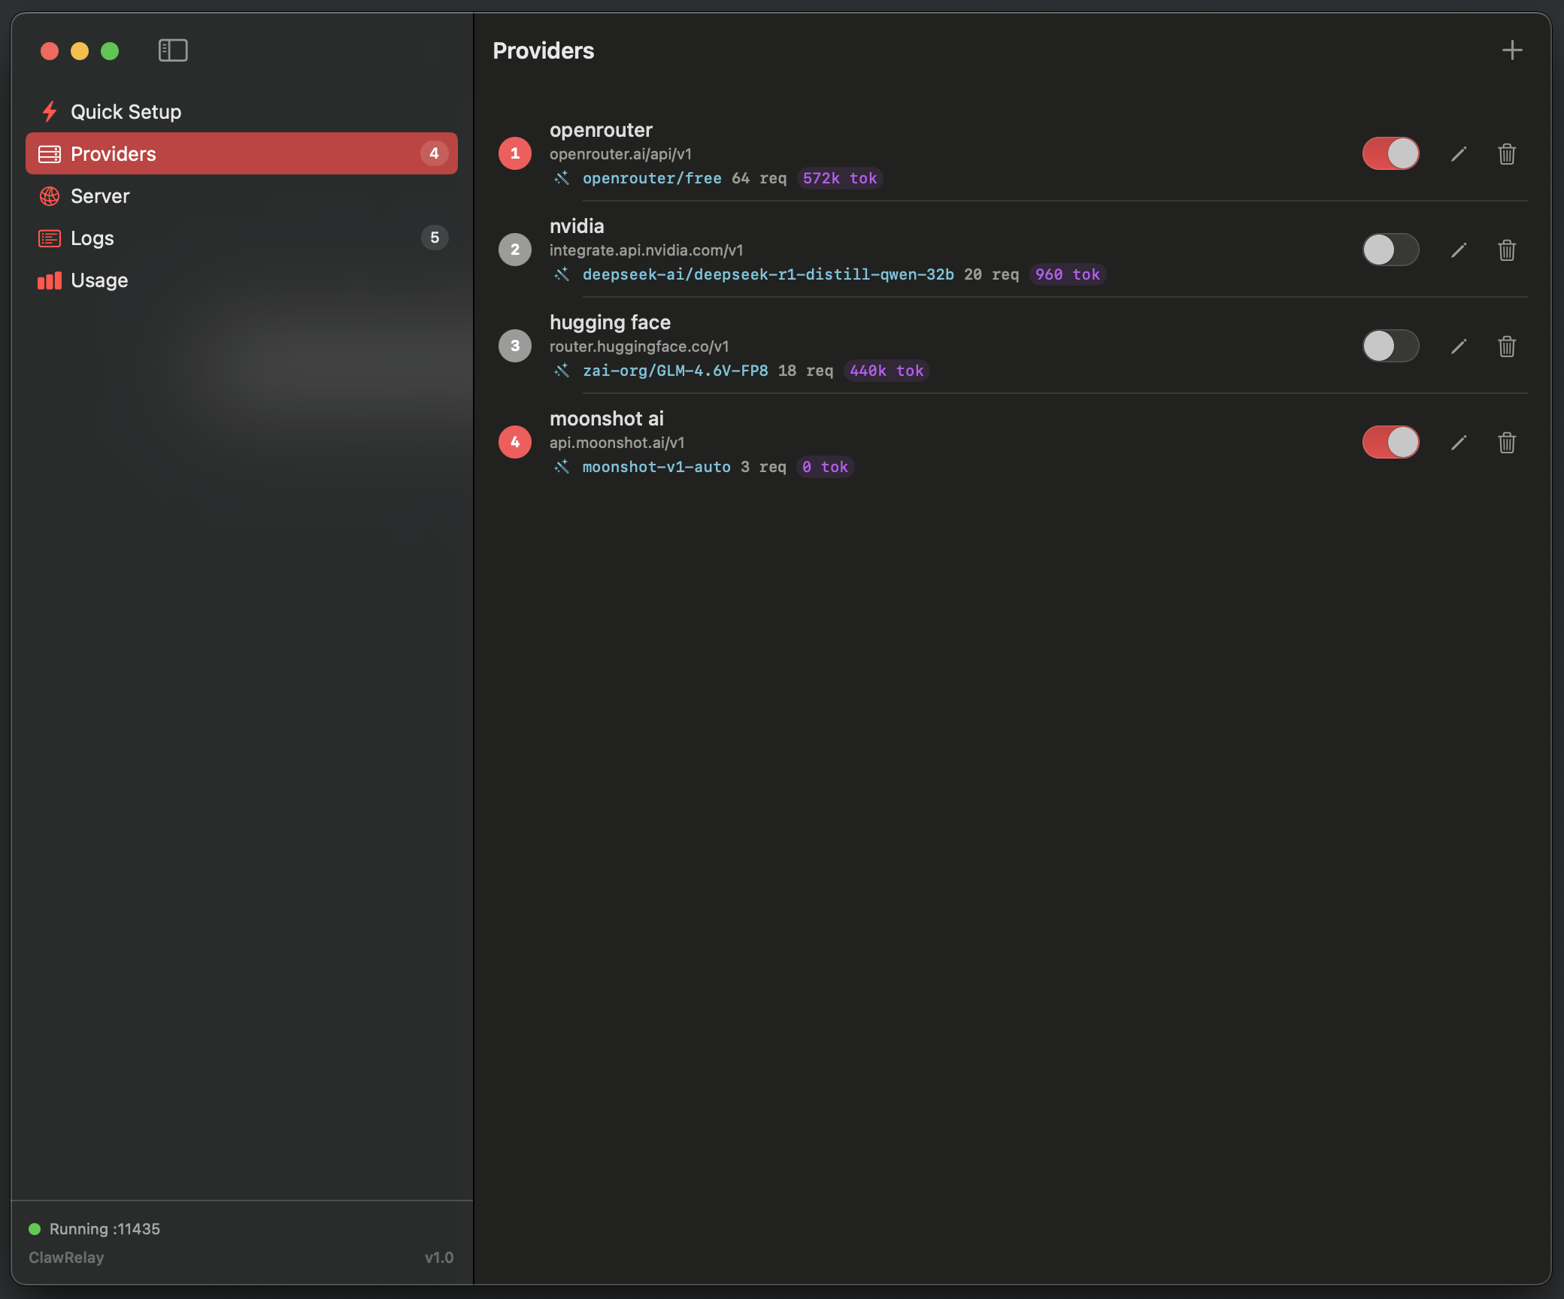Click the deepseek-ai/deepseek-r1-distill-qwen-32b model name

768,274
